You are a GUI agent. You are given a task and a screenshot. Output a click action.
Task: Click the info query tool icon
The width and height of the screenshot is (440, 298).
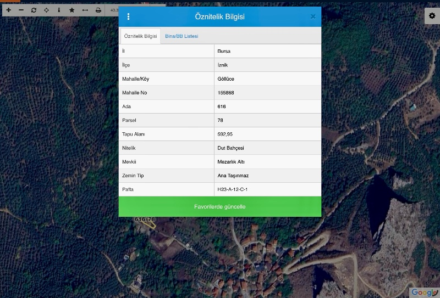pyautogui.click(x=59, y=10)
